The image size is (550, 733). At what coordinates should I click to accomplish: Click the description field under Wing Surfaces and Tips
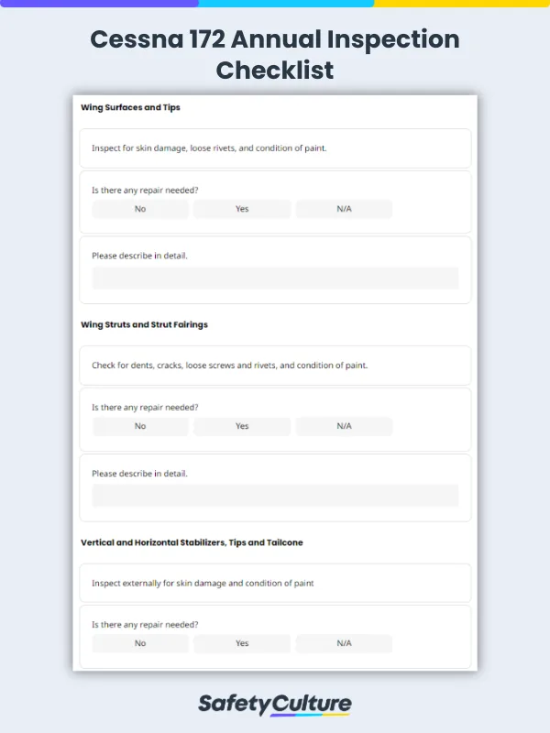click(x=275, y=279)
